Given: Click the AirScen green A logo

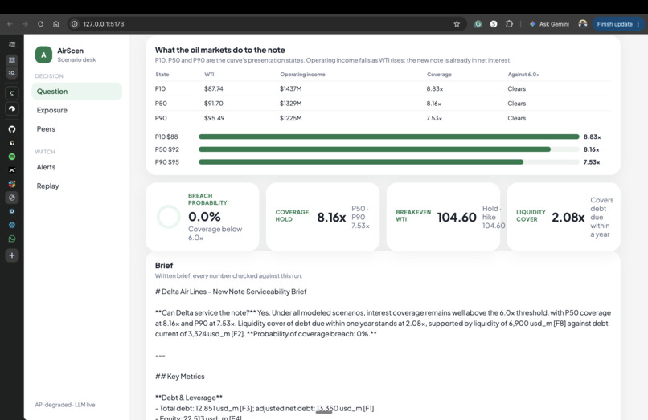Looking at the screenshot, I should click(x=43, y=55).
